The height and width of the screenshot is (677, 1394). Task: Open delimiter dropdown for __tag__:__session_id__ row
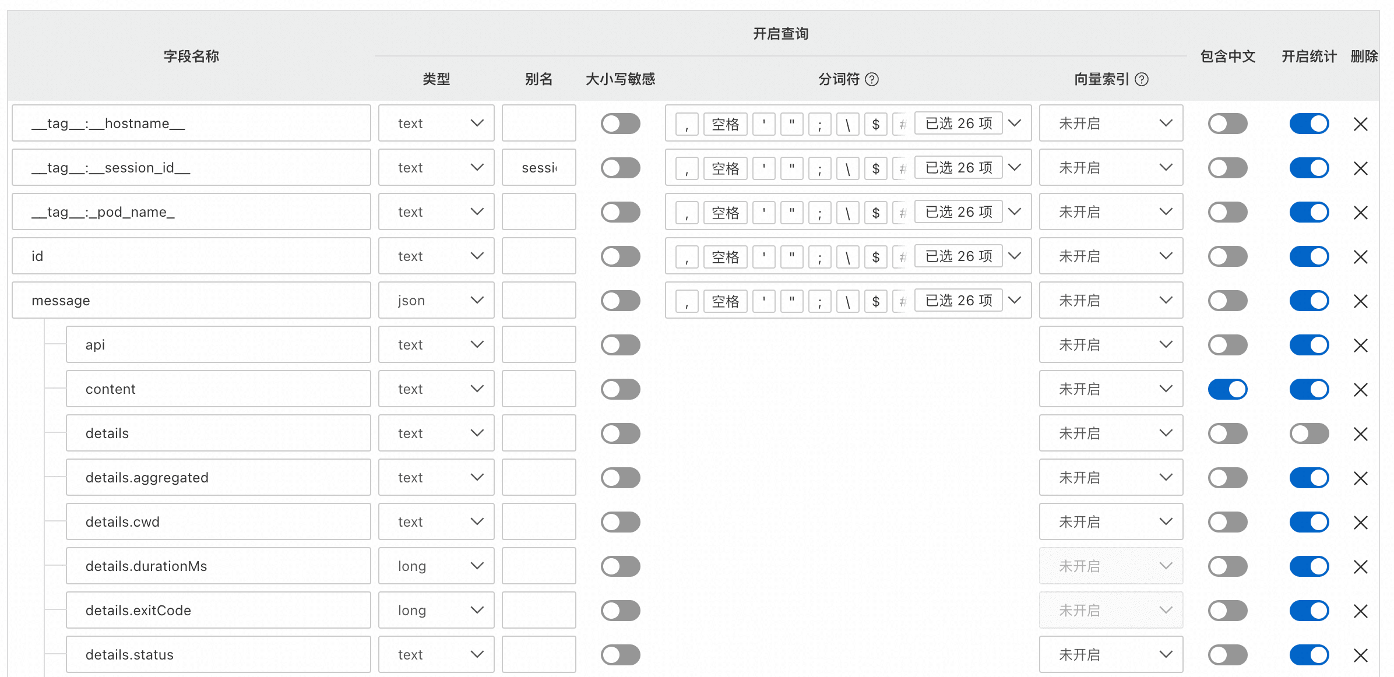(1015, 168)
